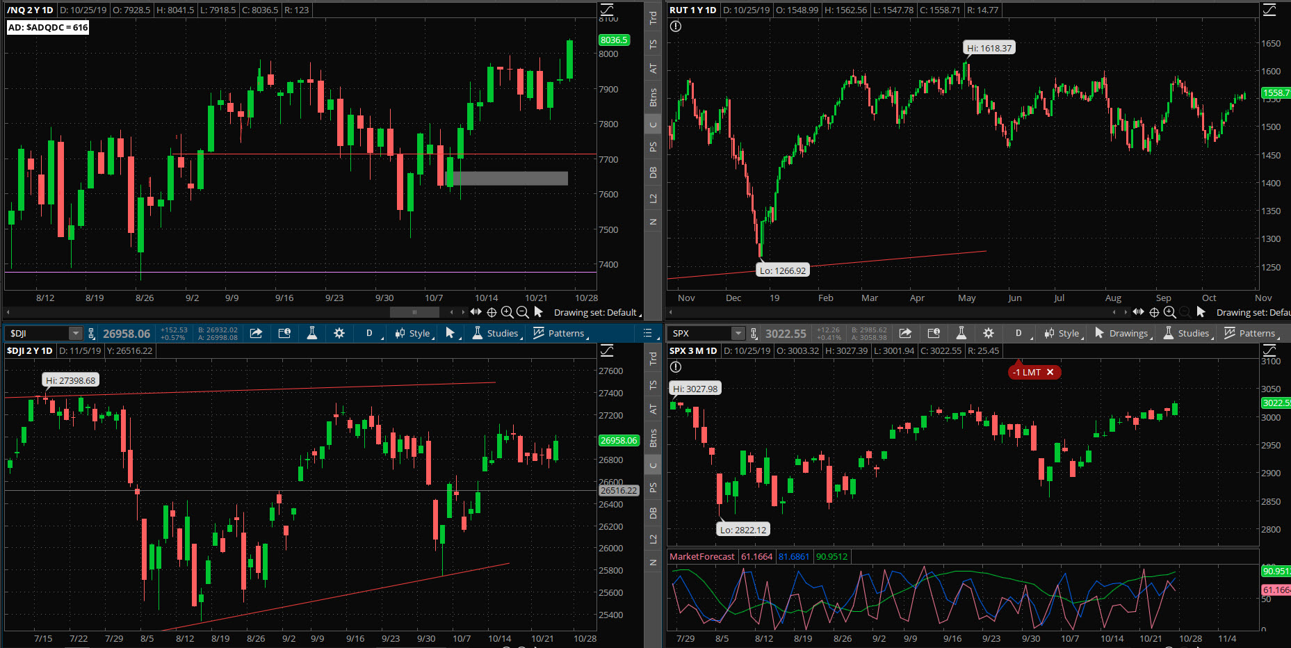This screenshot has height=648, width=1291.
Task: Toggle the DB sidebar tab beside $DJI chart
Action: pyautogui.click(x=653, y=513)
